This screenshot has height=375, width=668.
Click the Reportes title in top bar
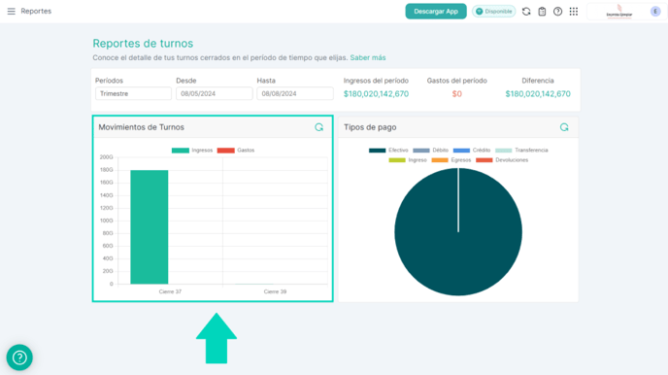36,11
